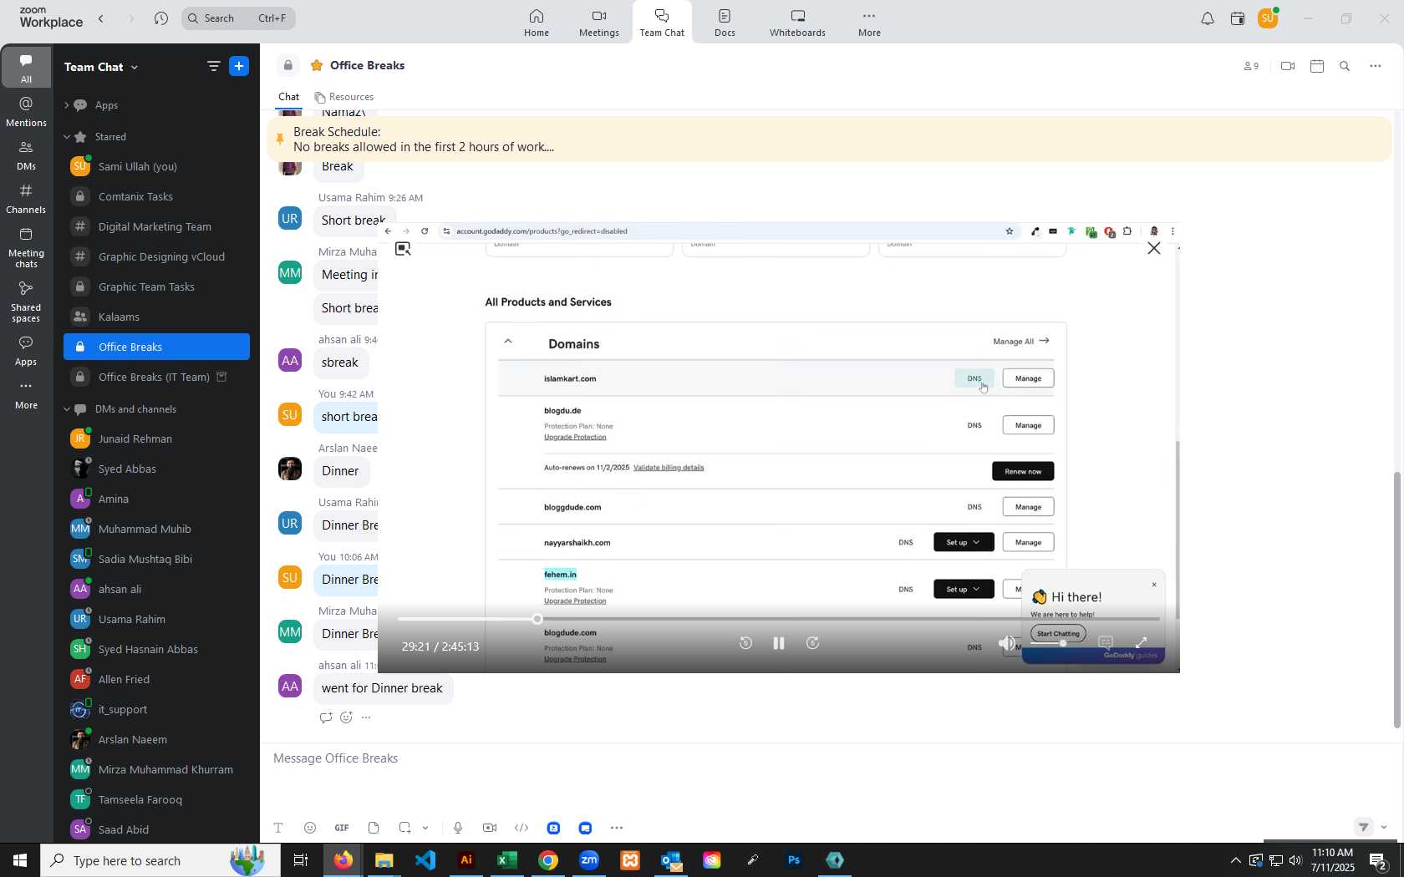This screenshot has width=1404, height=877.
Task: Open Windows Start menu
Action: pyautogui.click(x=20, y=860)
